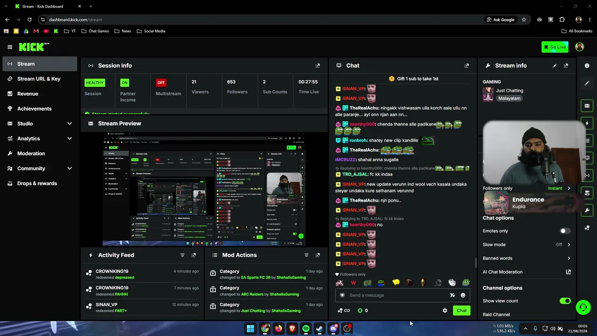Open the browser tab search dropdown
Image resolution: width=597 pixels, height=336 pixels.
click(x=7, y=7)
